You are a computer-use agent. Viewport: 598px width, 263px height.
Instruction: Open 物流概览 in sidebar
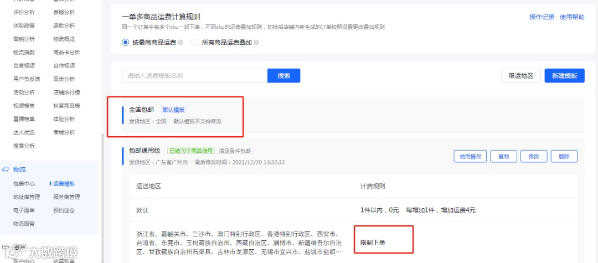click(64, 39)
